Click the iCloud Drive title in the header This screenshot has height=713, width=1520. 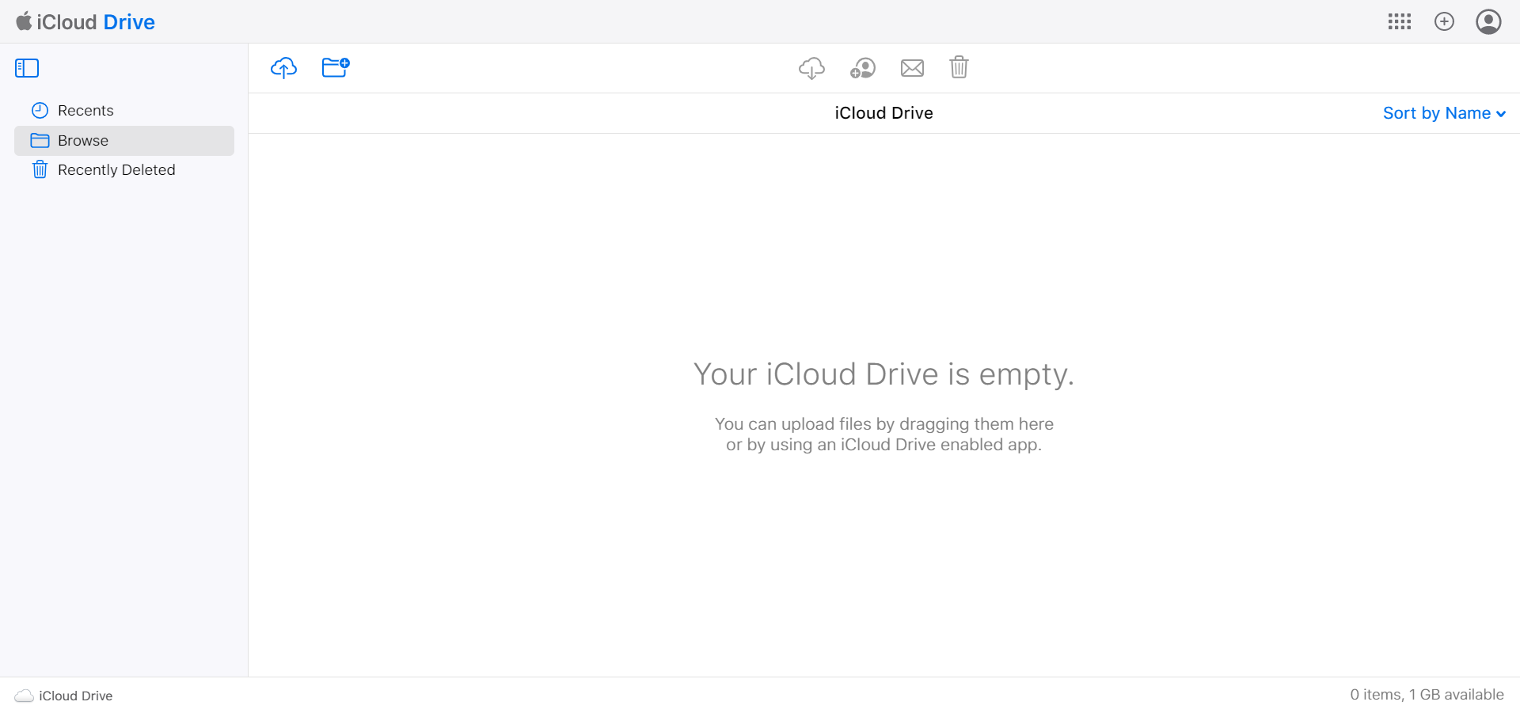pos(96,22)
